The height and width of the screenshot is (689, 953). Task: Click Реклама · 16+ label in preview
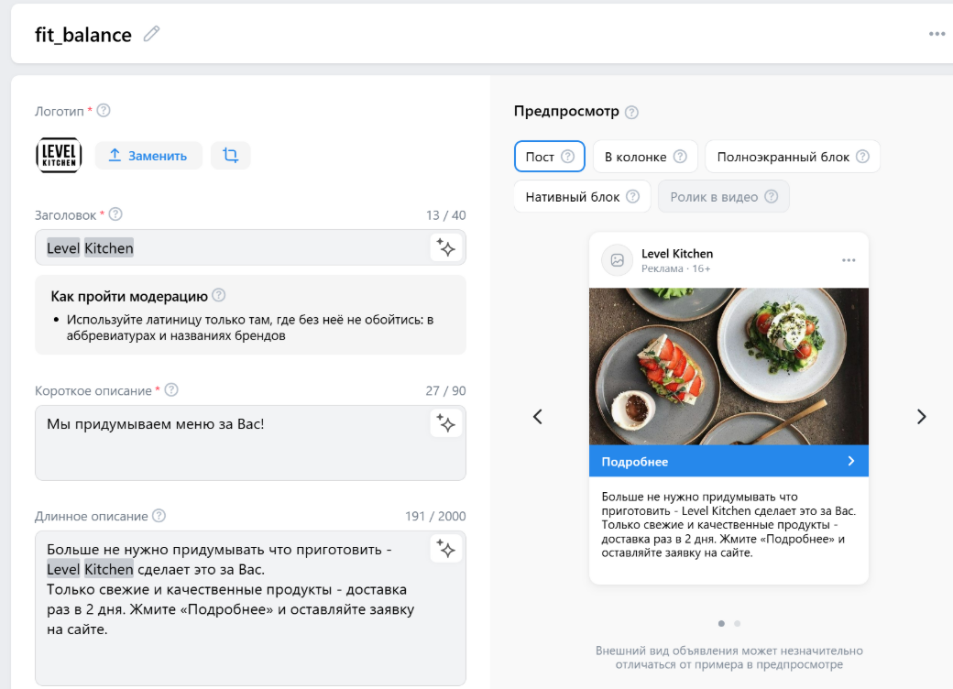click(x=676, y=268)
